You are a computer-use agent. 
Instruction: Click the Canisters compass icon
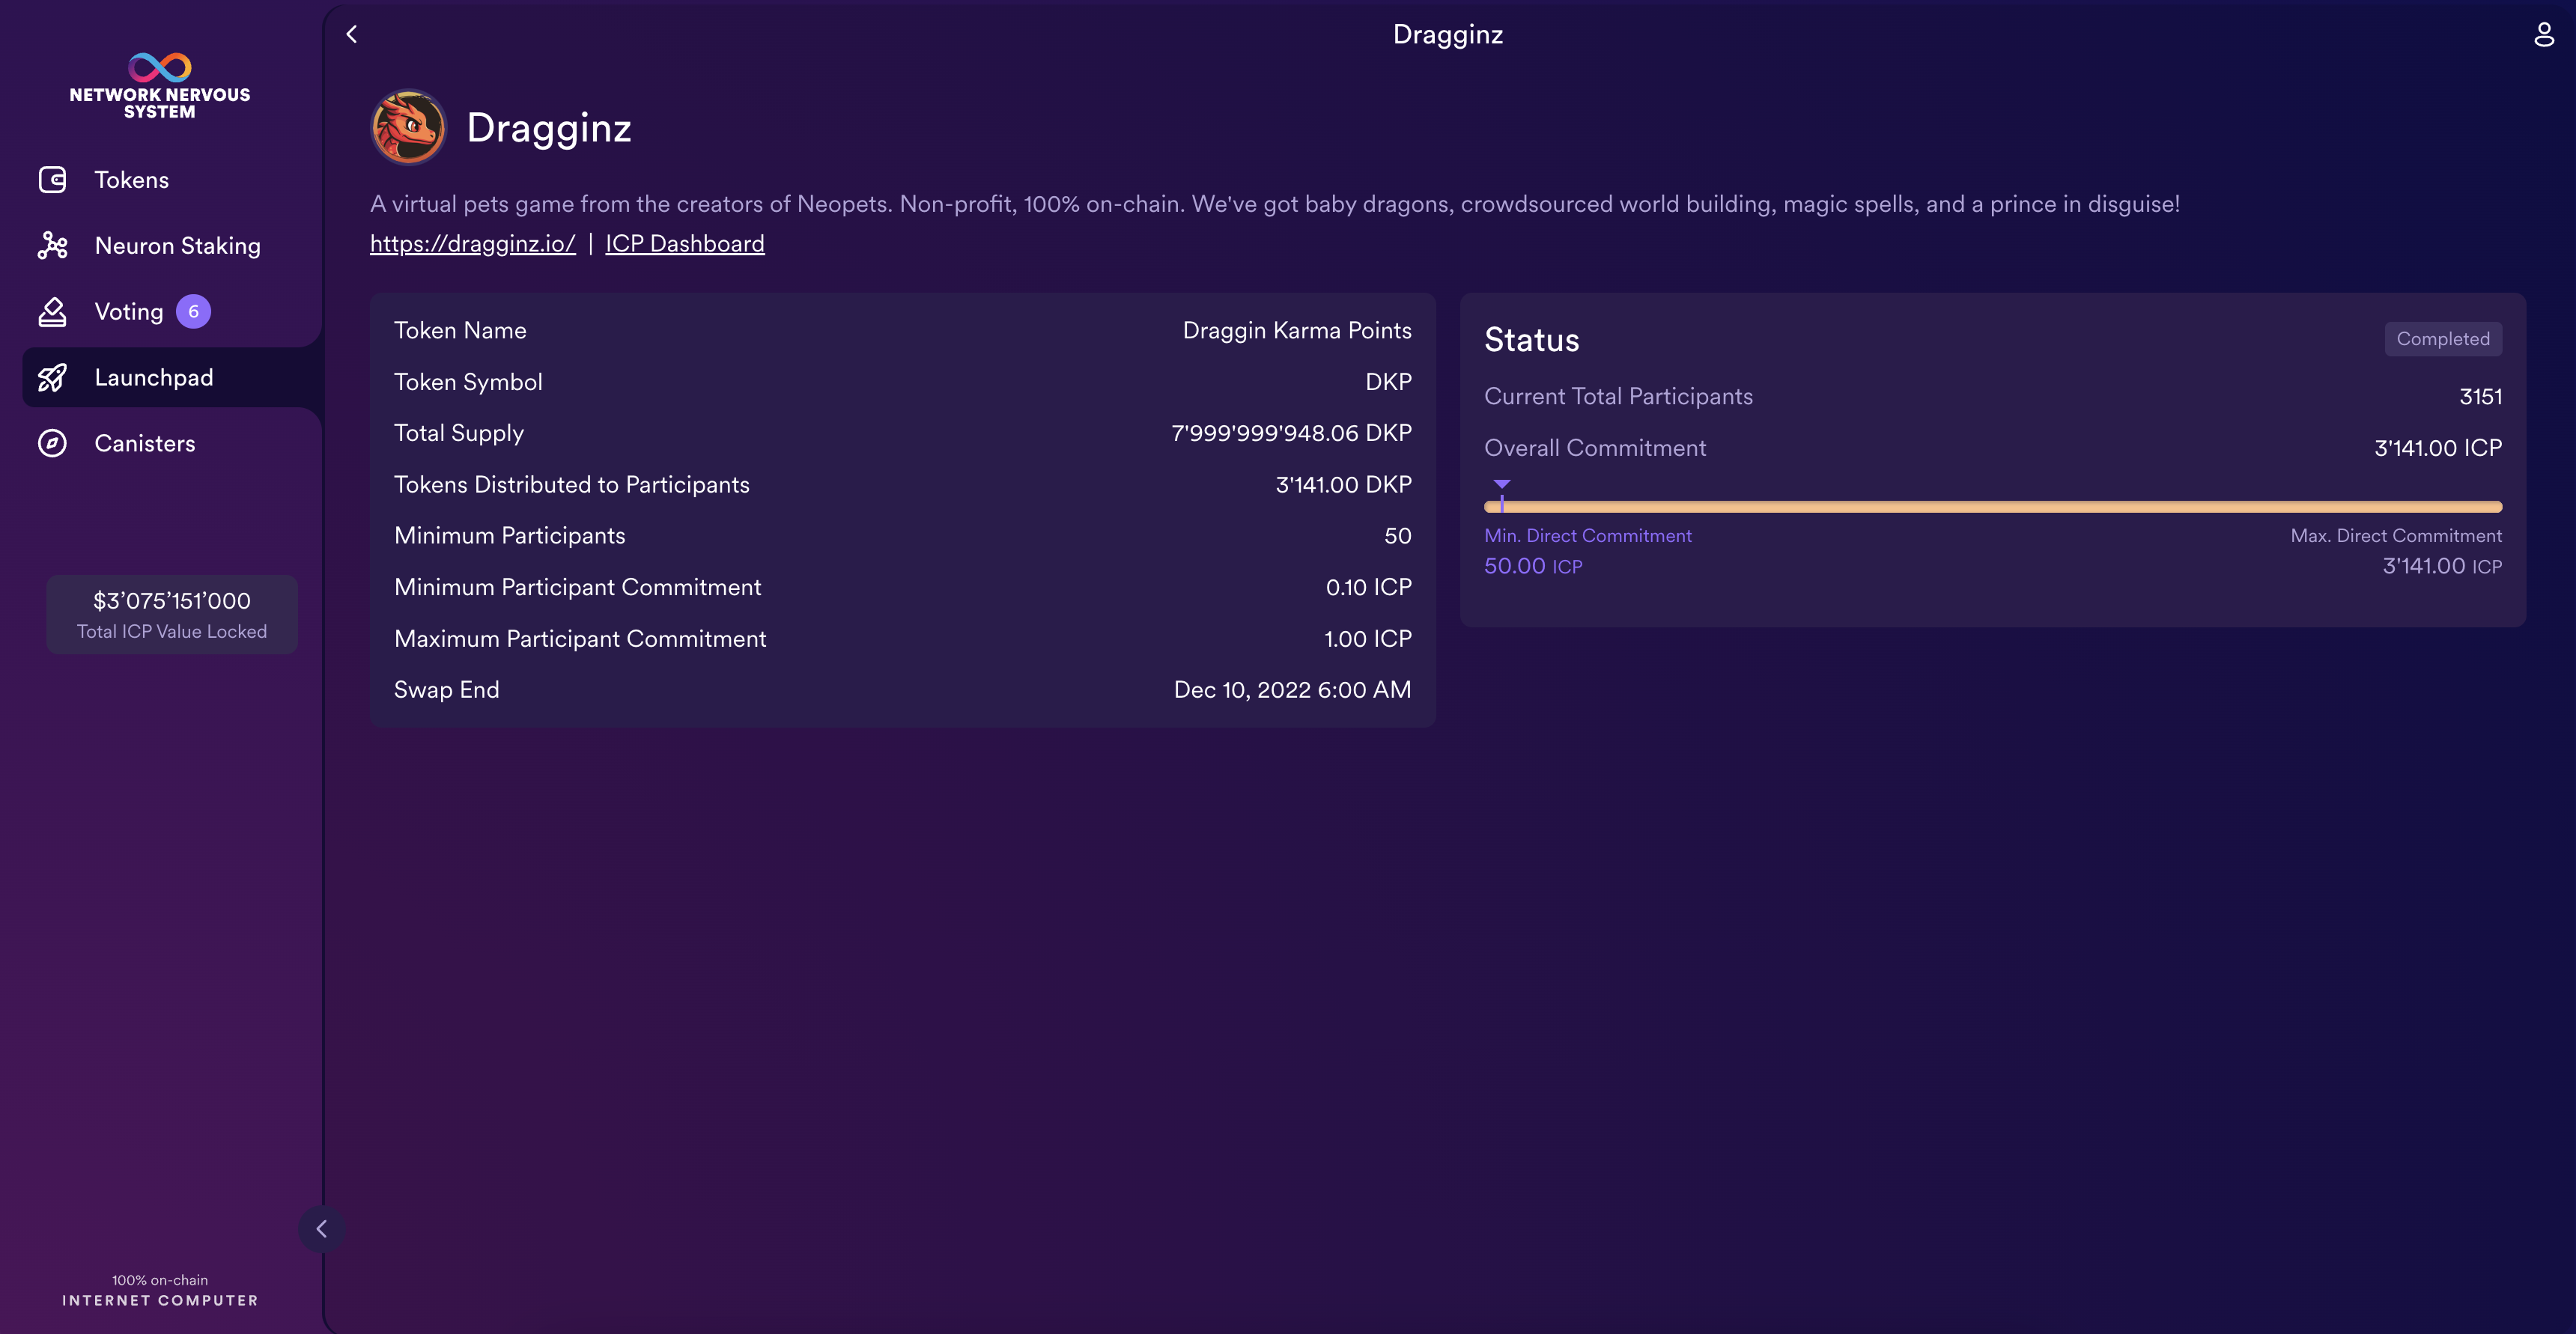(x=52, y=444)
